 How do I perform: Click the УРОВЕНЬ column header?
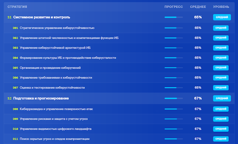tap(221, 7)
